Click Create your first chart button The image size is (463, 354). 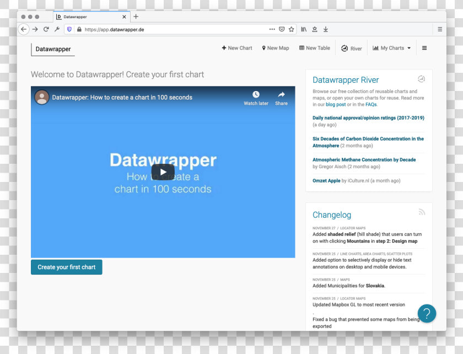coord(67,267)
